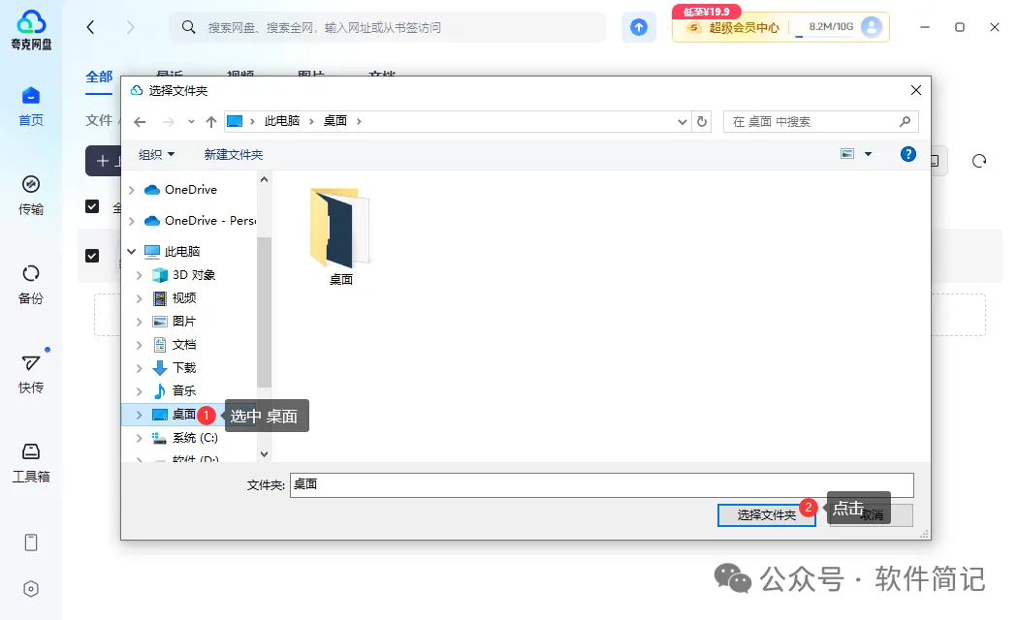This screenshot has height=620, width=1018.
Task: Click 桌面 in the address breadcrumb
Action: click(x=335, y=121)
